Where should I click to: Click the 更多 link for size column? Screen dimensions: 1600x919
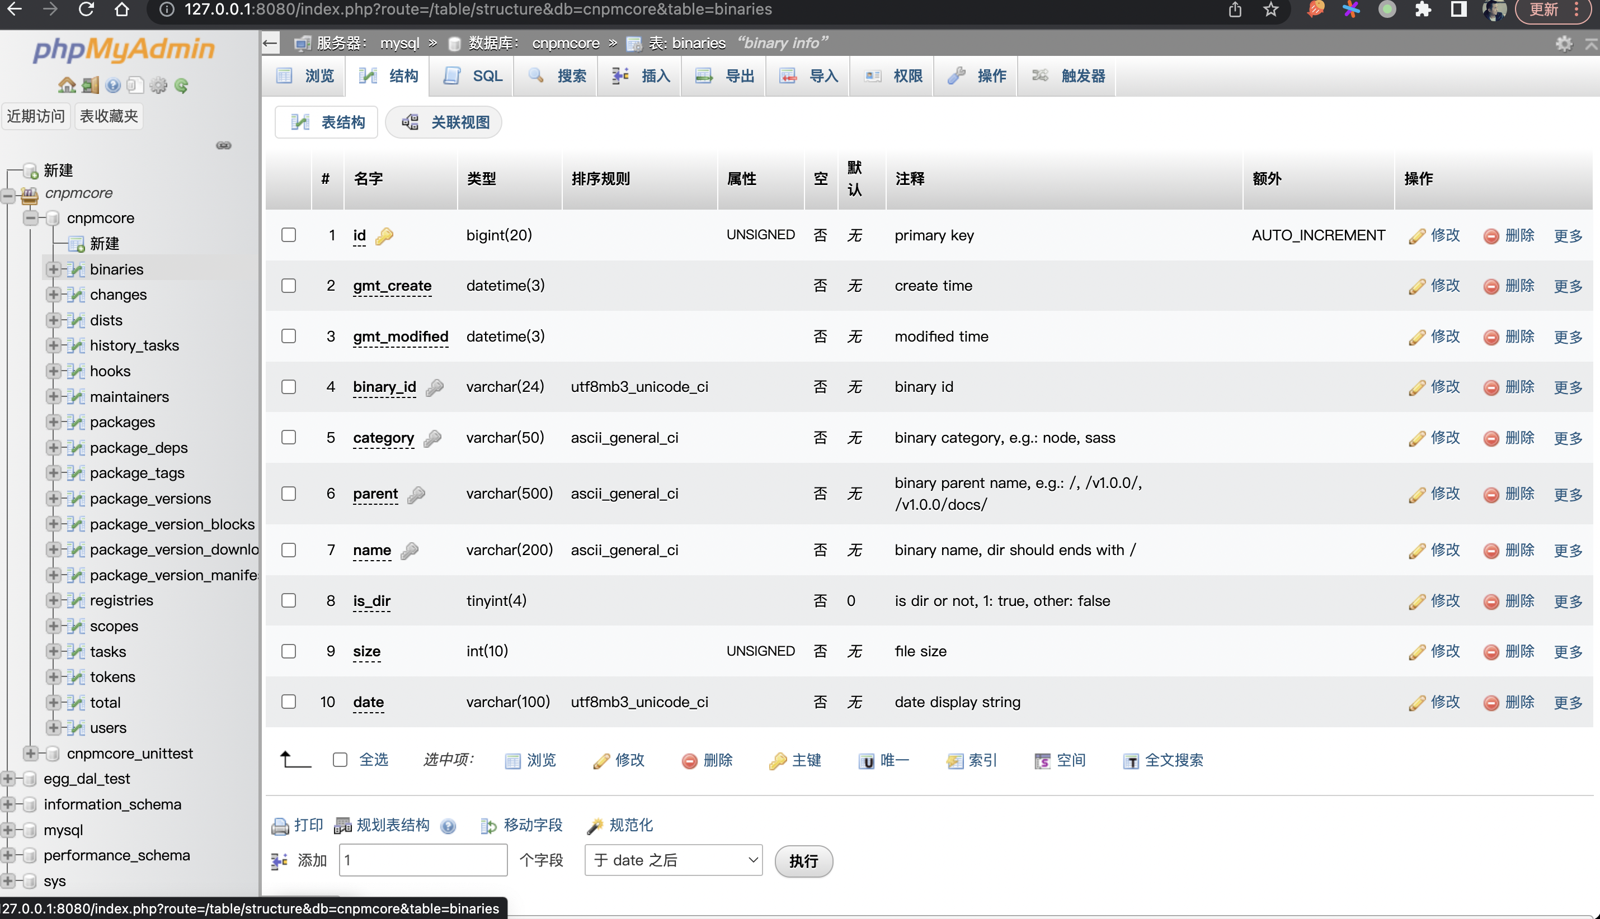pos(1568,651)
